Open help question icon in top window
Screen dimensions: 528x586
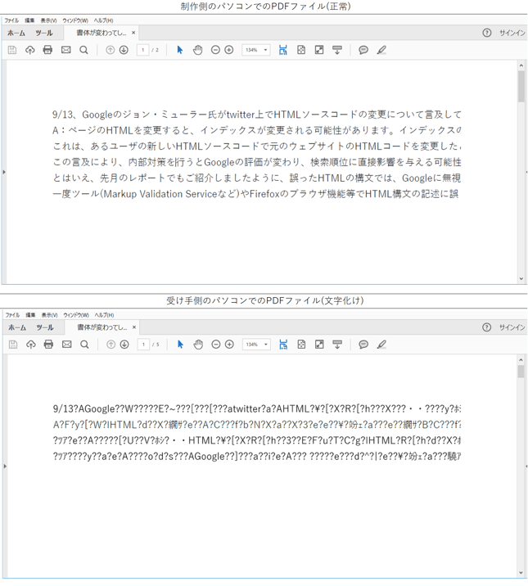click(486, 33)
